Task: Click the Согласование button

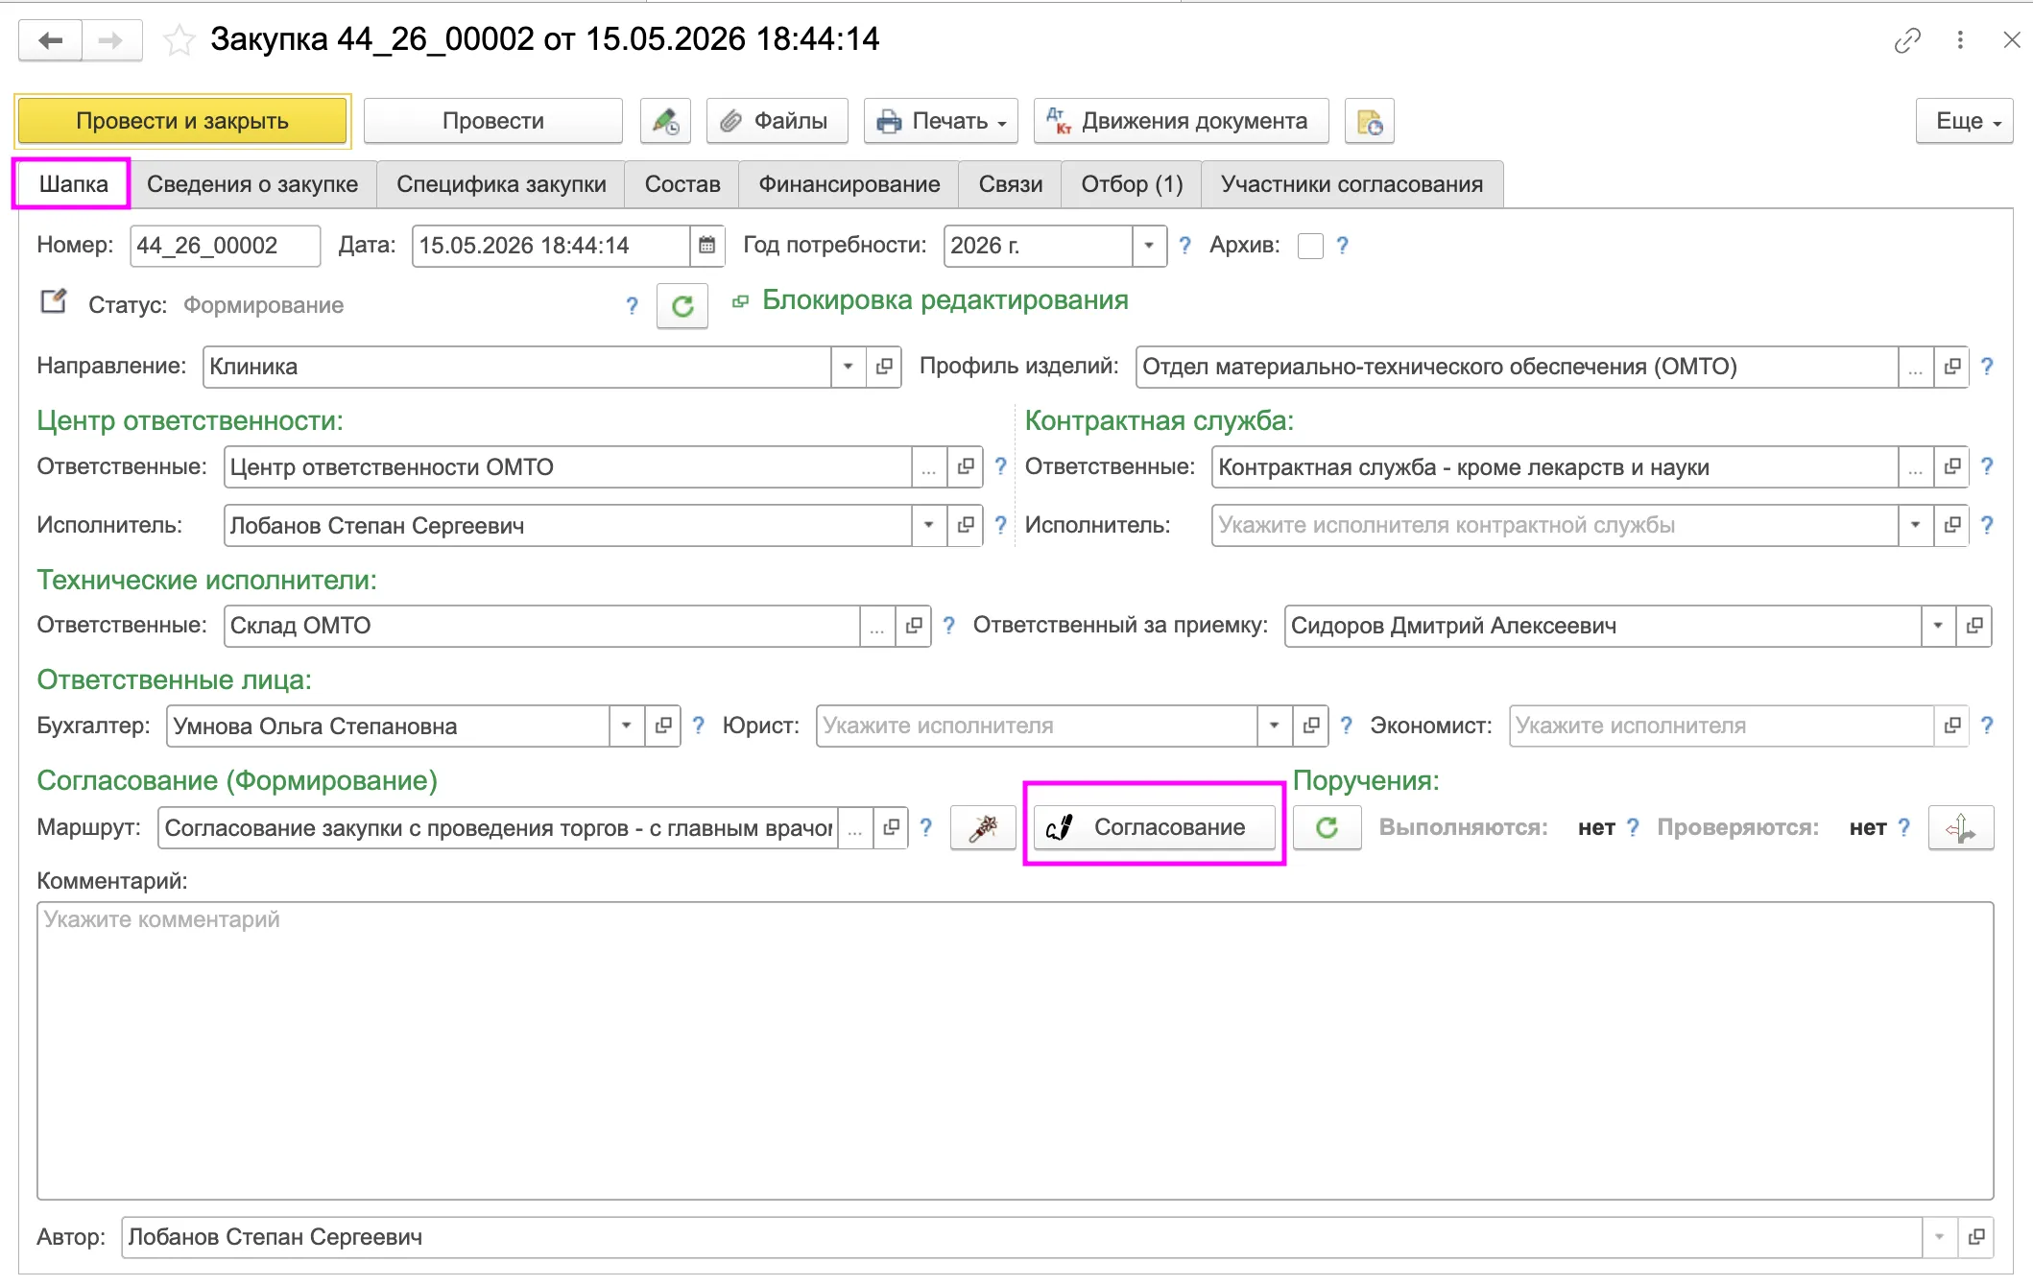Action: click(x=1155, y=827)
